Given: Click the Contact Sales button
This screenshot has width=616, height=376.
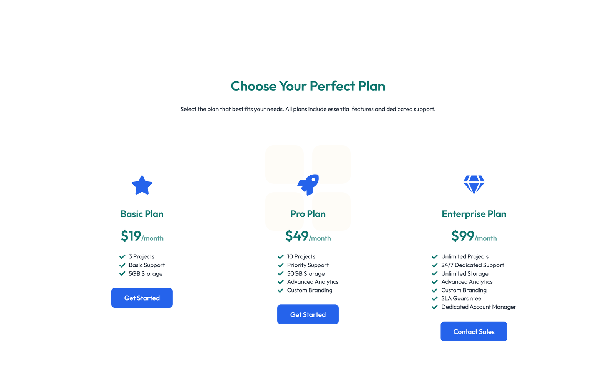Looking at the screenshot, I should (x=474, y=331).
